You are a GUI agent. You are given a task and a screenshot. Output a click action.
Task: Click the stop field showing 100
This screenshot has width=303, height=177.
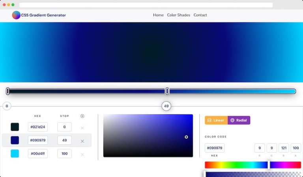click(x=65, y=154)
